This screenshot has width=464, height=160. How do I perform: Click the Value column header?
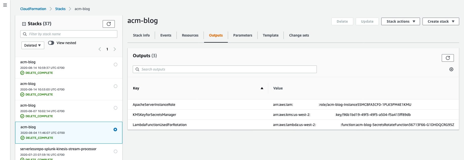pyautogui.click(x=278, y=88)
